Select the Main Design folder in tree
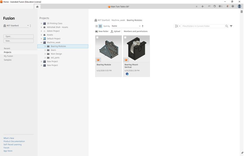The image size is (244, 156). (56, 54)
